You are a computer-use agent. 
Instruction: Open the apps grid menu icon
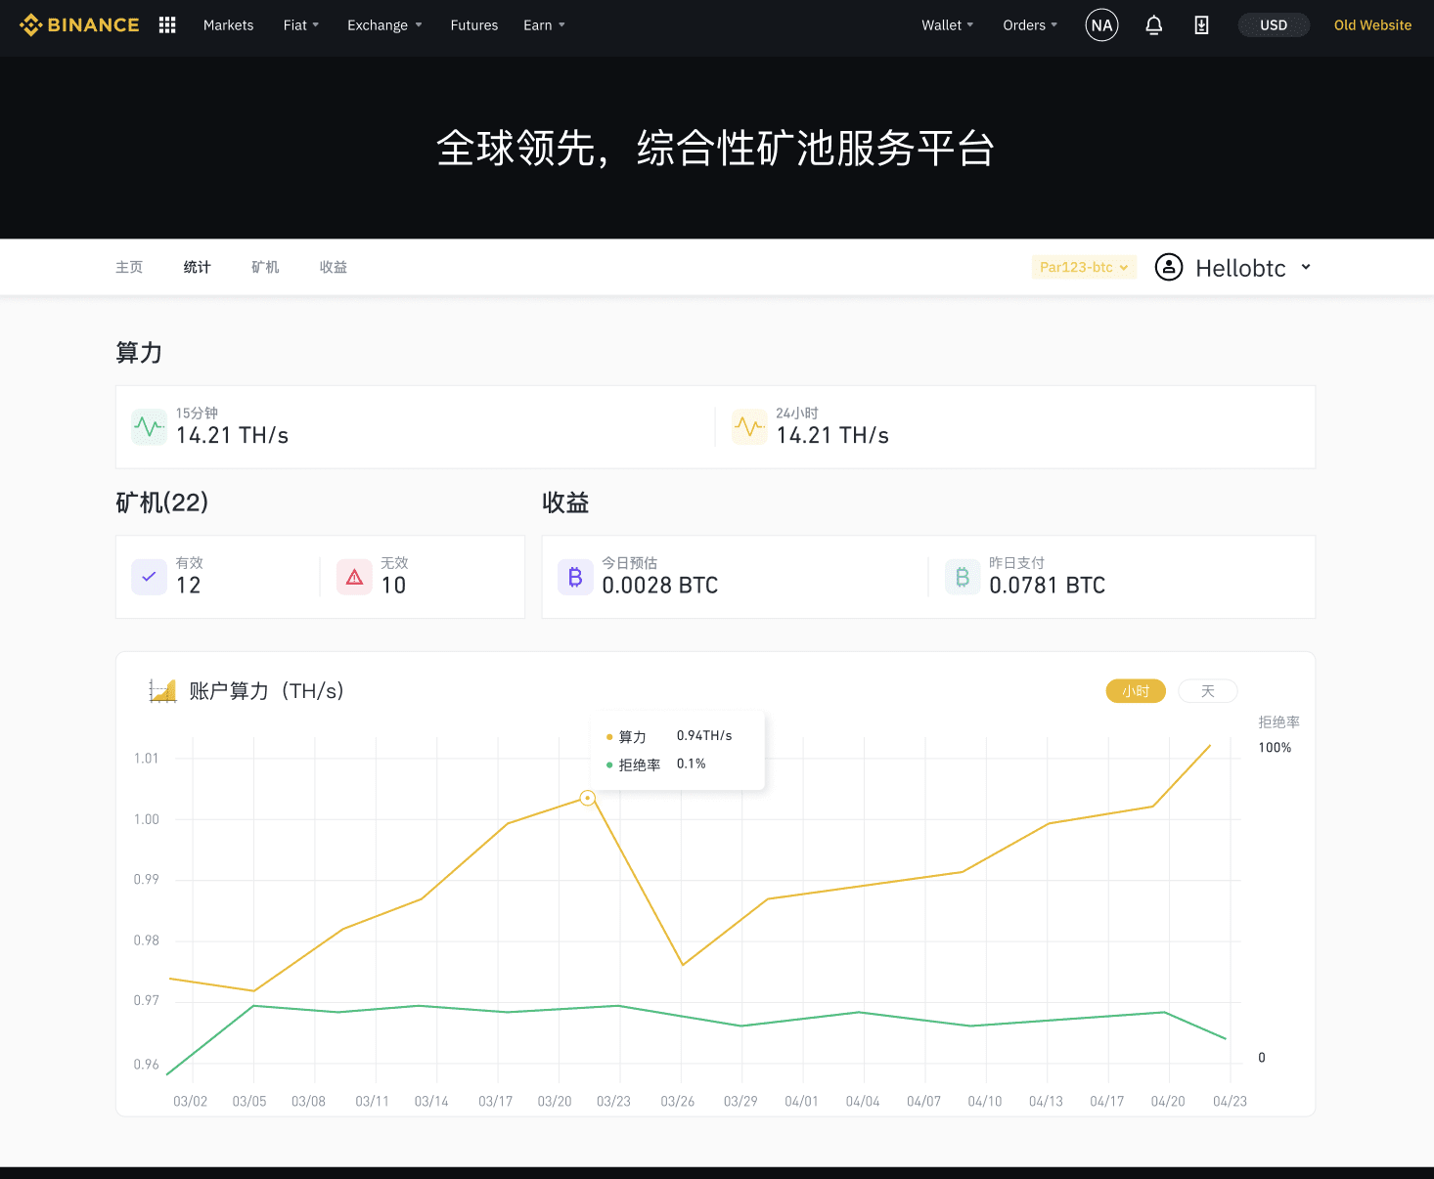coord(167,25)
